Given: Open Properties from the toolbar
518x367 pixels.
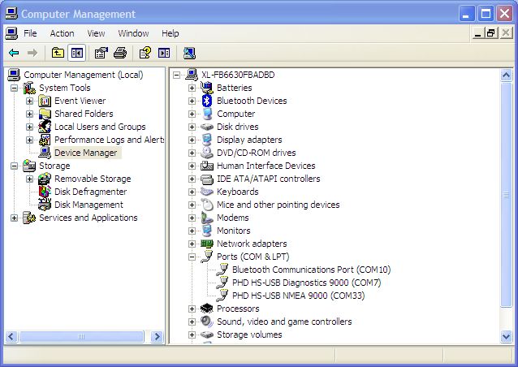Looking at the screenshot, I should click(x=101, y=53).
